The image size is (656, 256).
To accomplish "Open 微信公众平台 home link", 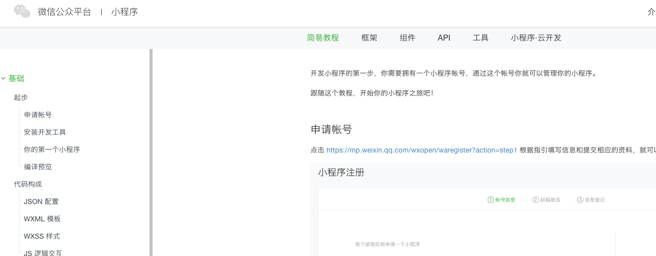I will 65,12.
